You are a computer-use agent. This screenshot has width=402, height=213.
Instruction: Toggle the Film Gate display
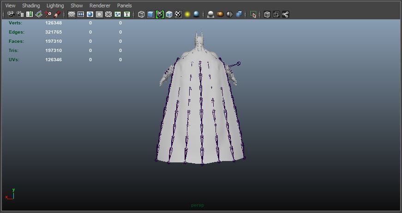pyautogui.click(x=80, y=14)
